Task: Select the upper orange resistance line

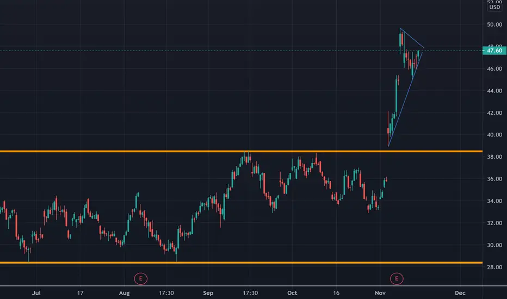Action: [x=241, y=151]
